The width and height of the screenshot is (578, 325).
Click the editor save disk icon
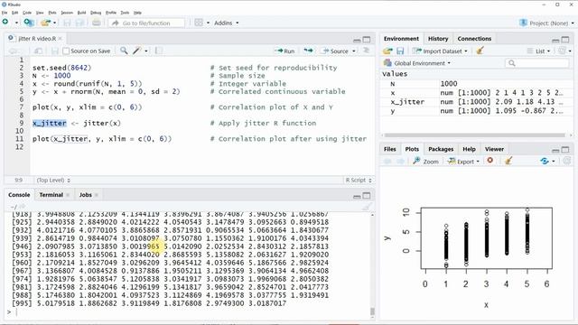click(55, 51)
